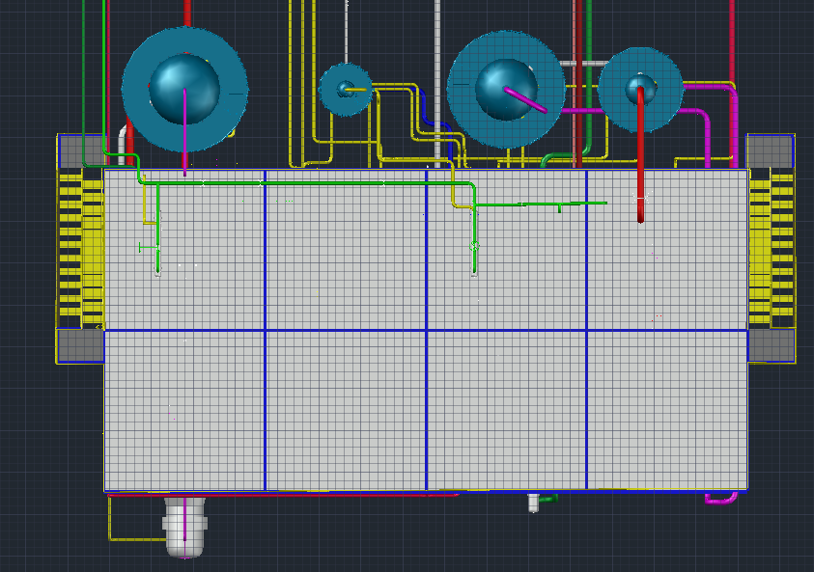The height and width of the screenshot is (572, 814).
Task: Select the gray block at top-right corner
Action: [770, 150]
